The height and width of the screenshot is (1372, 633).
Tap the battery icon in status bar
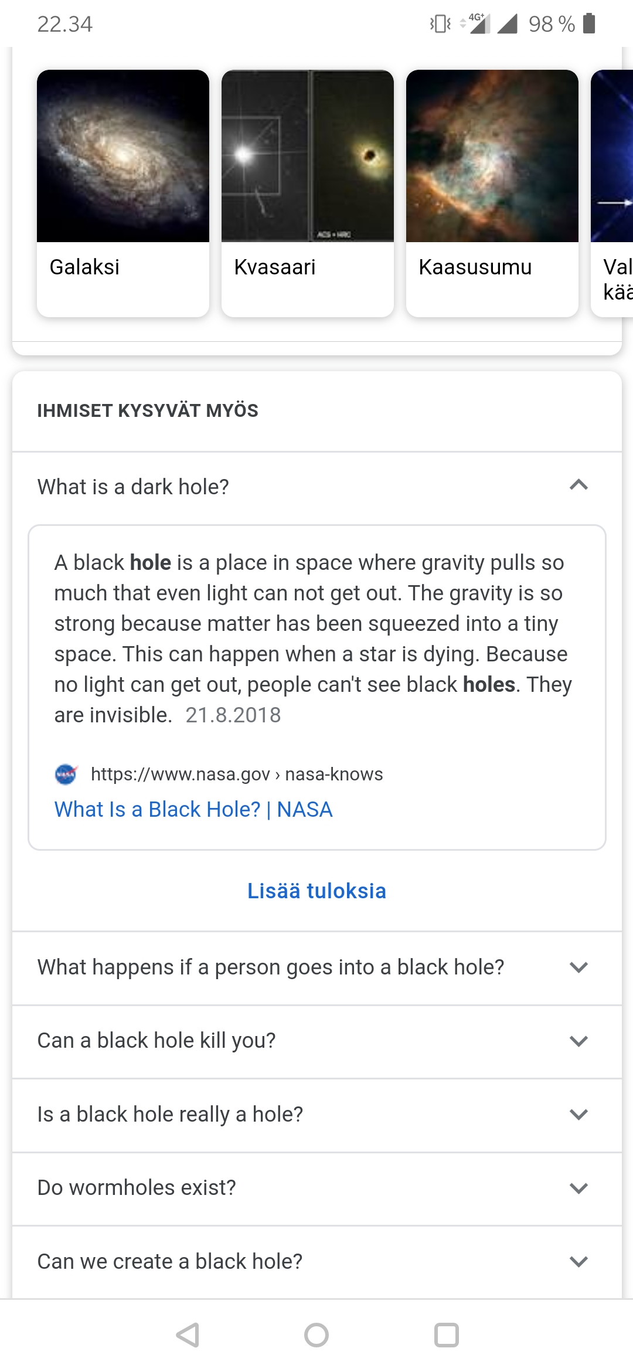[589, 23]
